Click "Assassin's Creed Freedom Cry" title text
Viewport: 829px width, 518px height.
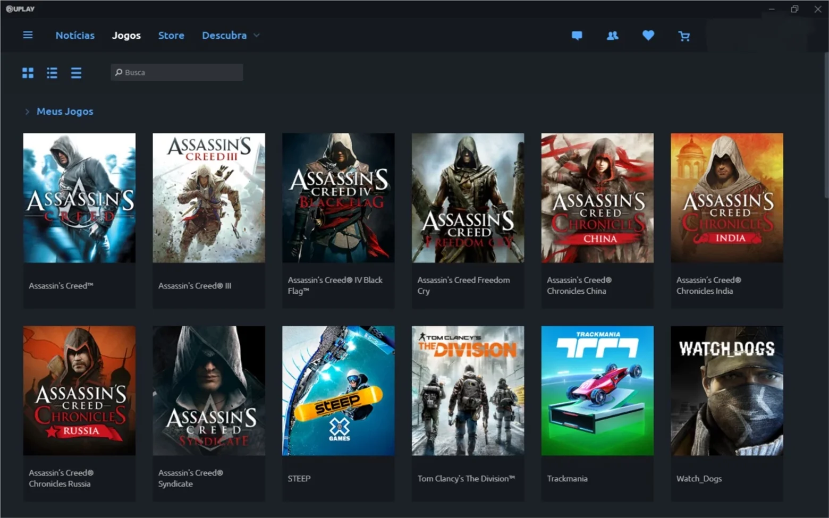pos(463,285)
